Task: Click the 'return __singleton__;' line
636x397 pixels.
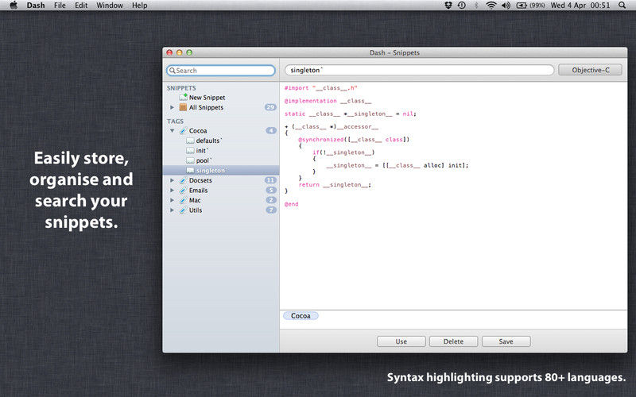Action: (335, 185)
